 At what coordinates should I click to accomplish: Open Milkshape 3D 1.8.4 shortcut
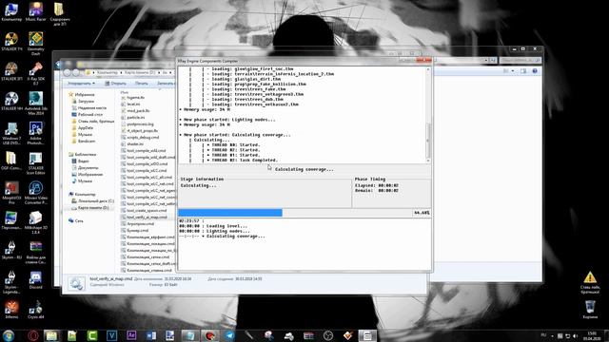tap(36, 222)
